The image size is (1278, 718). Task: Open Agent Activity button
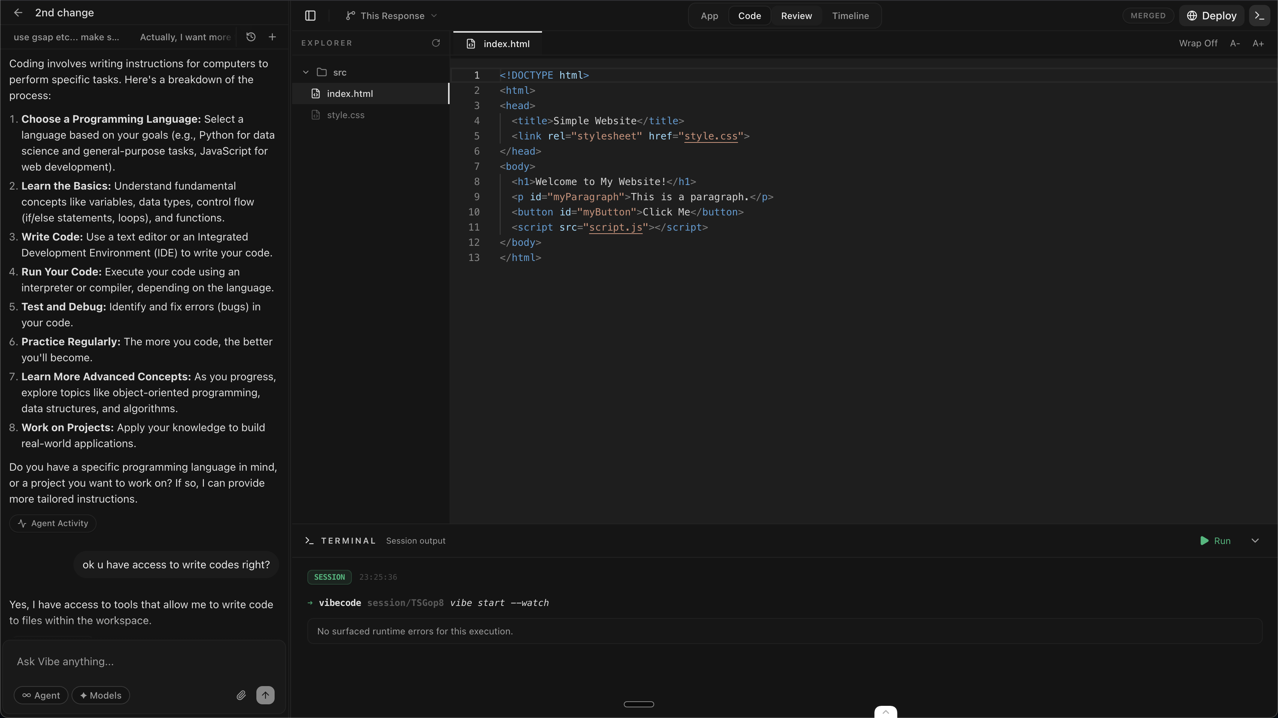point(52,523)
